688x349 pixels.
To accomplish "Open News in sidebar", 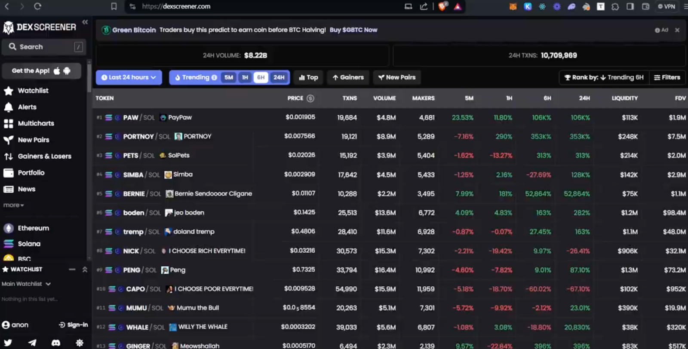I will tap(19, 189).
